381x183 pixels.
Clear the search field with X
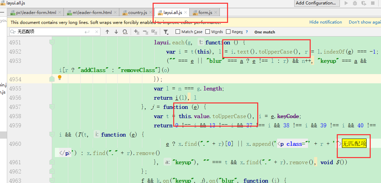coord(97,32)
